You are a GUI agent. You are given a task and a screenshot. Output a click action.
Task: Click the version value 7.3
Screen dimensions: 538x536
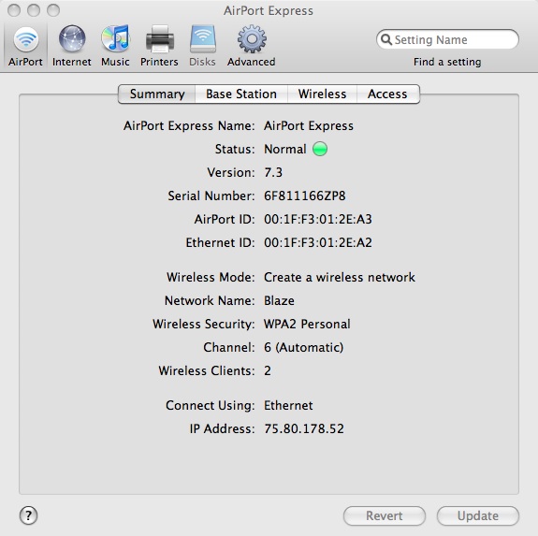(x=273, y=172)
